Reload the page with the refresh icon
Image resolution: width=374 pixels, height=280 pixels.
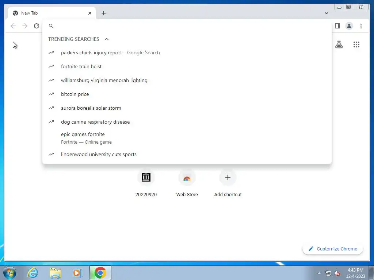(x=37, y=26)
